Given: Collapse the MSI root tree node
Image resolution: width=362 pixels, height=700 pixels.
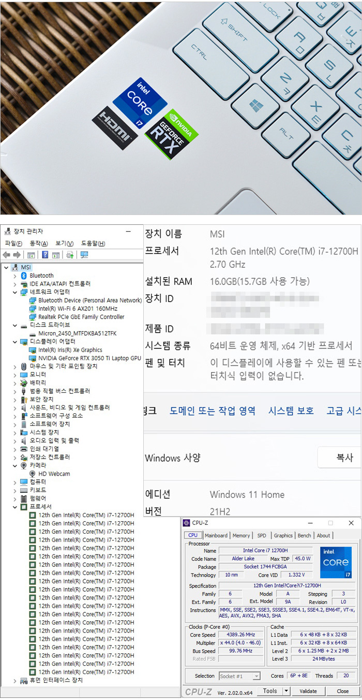Looking at the screenshot, I should [x=6, y=267].
